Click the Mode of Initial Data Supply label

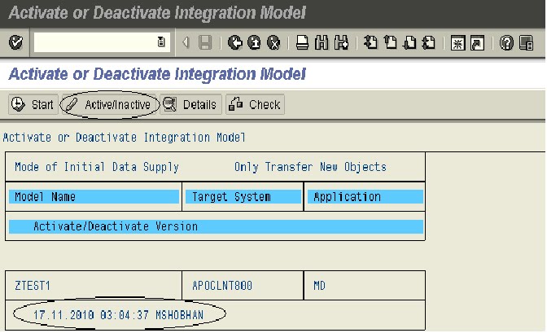coord(97,167)
